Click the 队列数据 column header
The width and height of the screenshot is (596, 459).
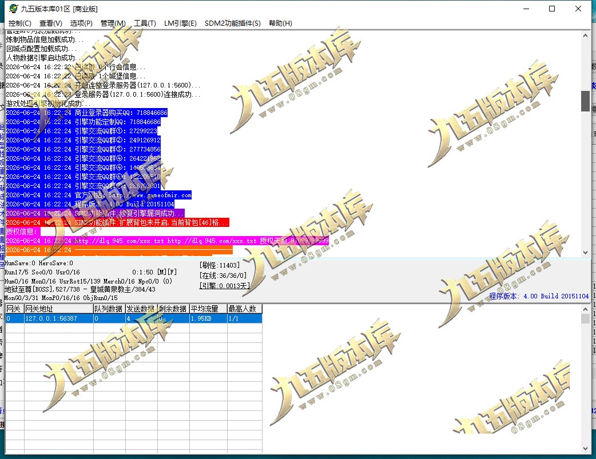coord(109,309)
